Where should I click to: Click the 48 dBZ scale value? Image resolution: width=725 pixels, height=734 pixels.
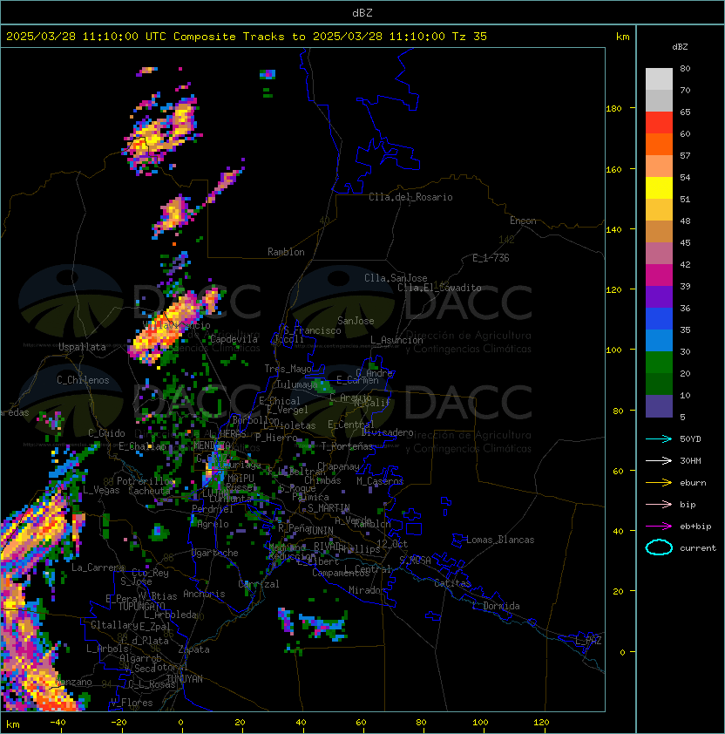click(685, 221)
